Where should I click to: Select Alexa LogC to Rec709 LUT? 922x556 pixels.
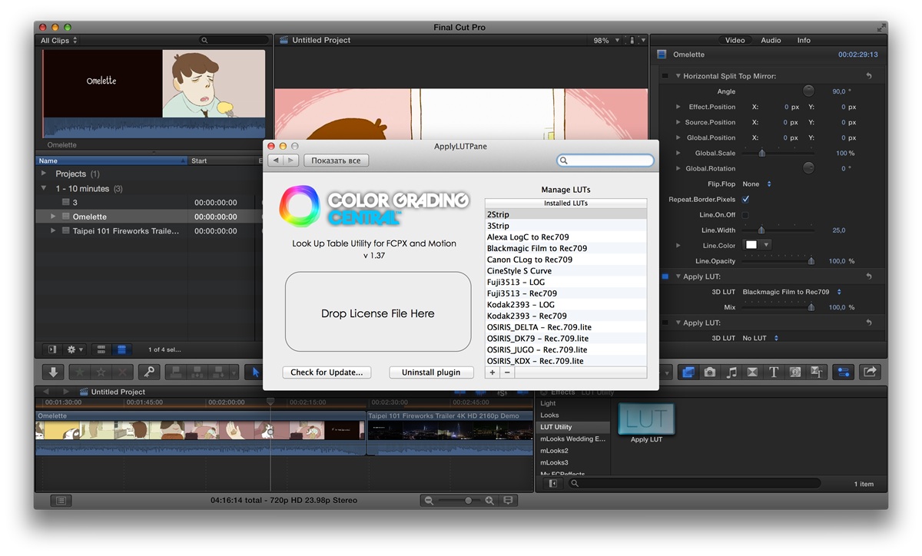click(x=565, y=237)
